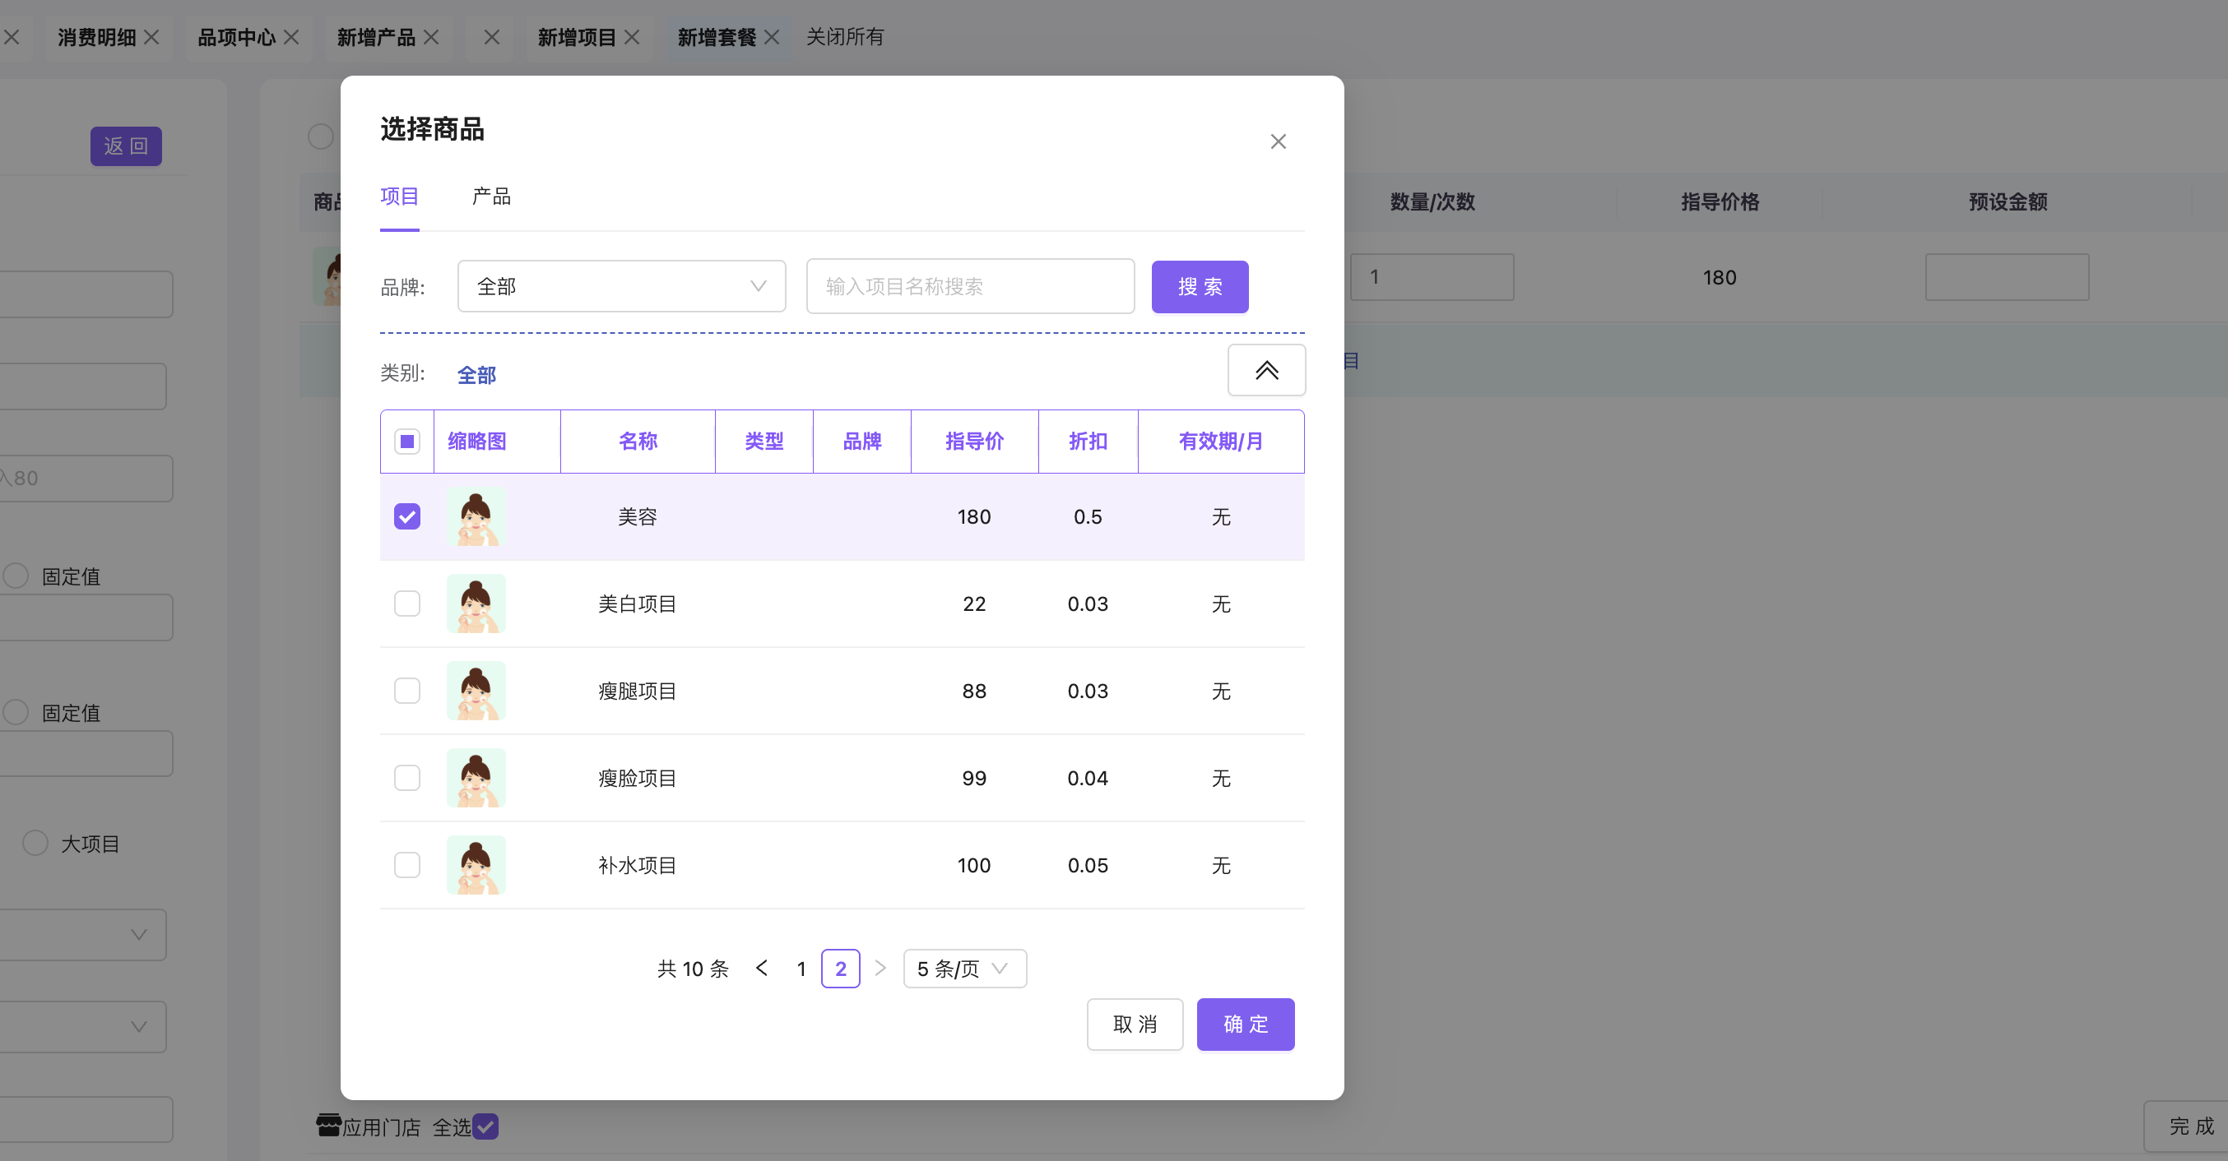Close the 新增项目 tab
The image size is (2228, 1161).
pyautogui.click(x=632, y=37)
